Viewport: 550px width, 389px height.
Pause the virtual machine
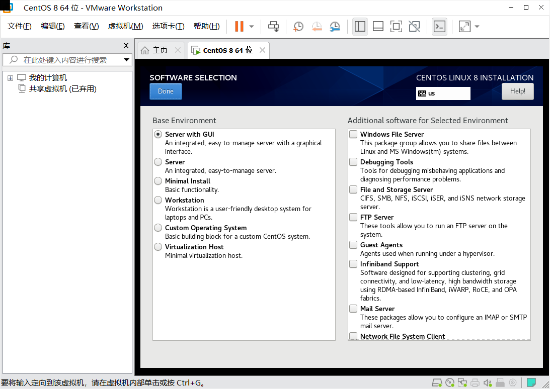[239, 26]
